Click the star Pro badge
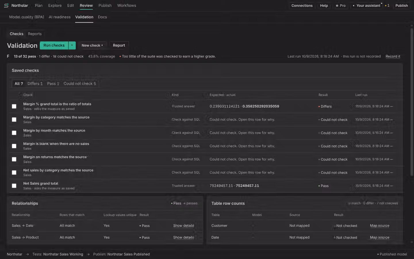414x259 pixels. coord(341,5)
